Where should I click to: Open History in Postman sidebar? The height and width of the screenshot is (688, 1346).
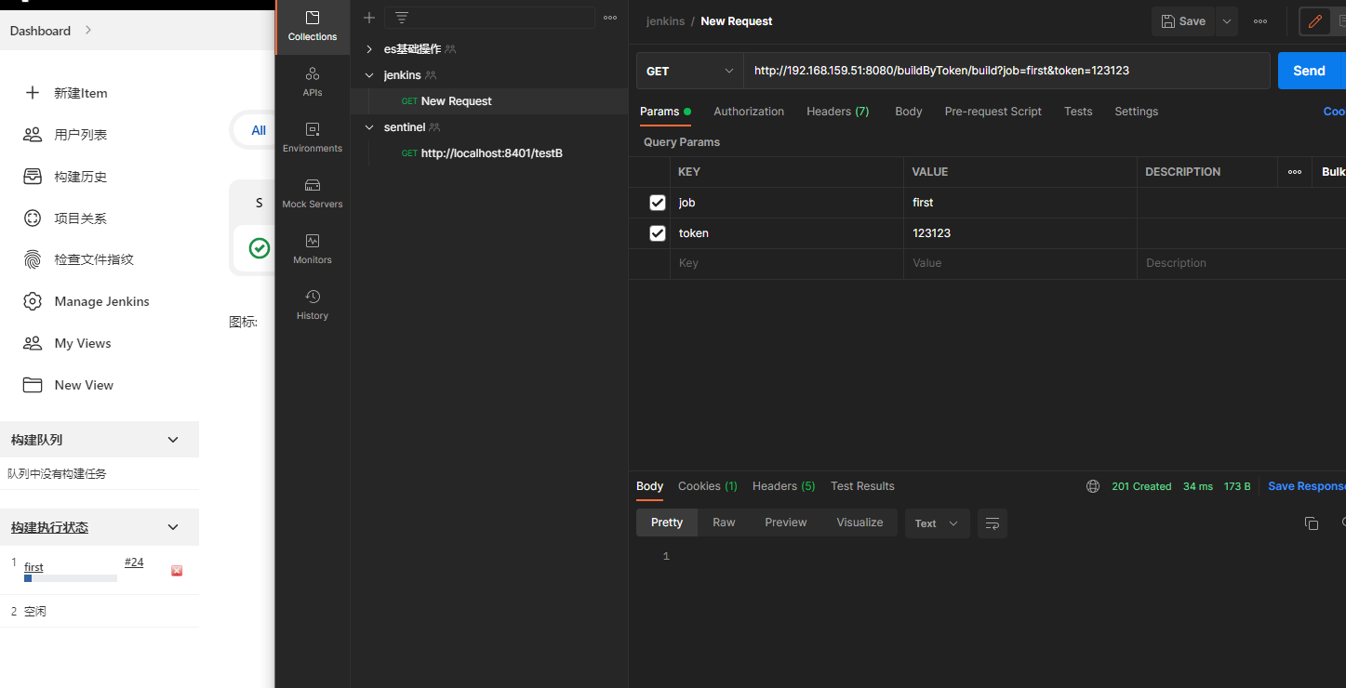(313, 305)
